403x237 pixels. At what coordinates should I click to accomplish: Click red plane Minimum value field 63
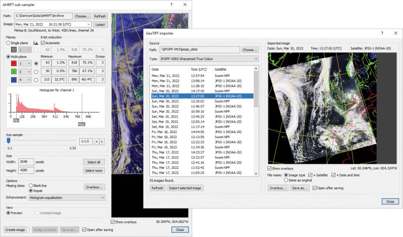click(46, 63)
